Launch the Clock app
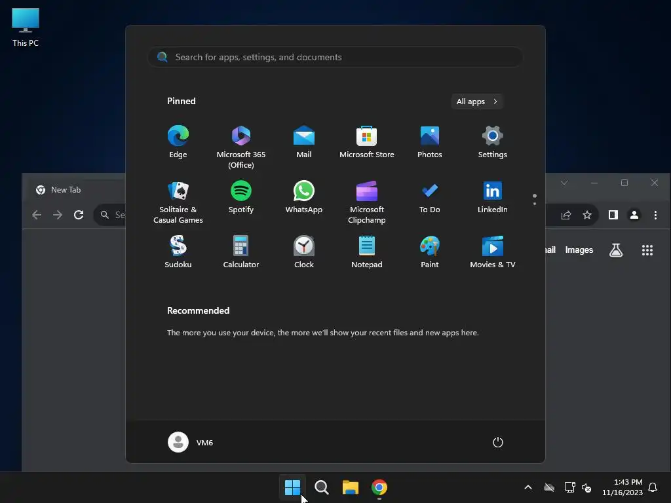This screenshot has height=503, width=671. (304, 252)
